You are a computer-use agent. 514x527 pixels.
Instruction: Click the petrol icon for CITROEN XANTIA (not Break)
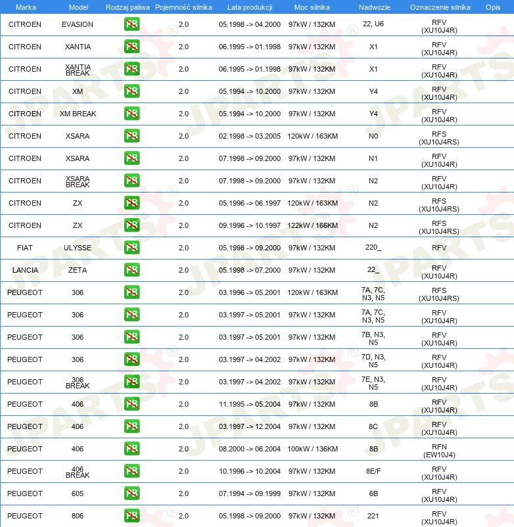click(131, 47)
